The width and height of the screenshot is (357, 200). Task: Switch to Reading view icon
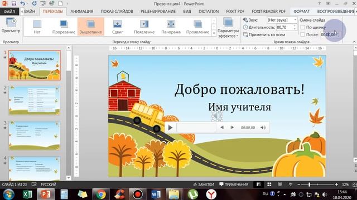click(x=280, y=184)
